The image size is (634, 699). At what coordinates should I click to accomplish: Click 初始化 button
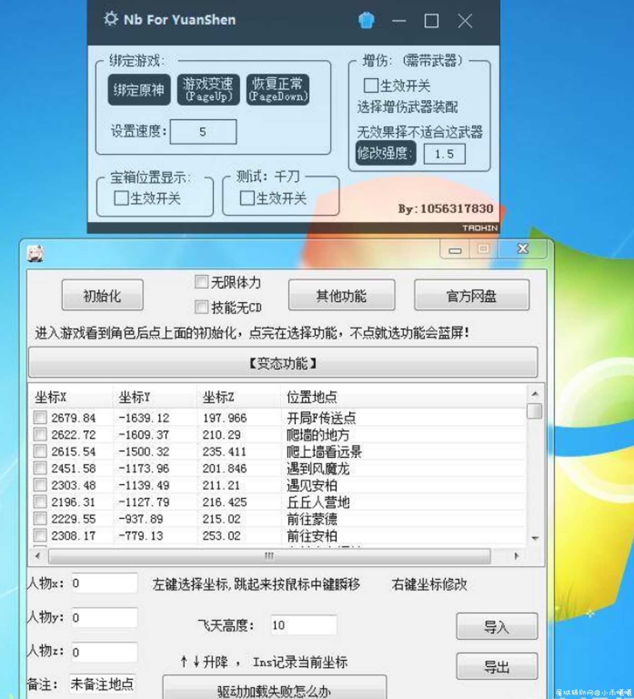coord(102,296)
